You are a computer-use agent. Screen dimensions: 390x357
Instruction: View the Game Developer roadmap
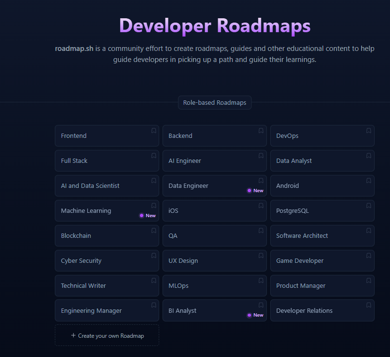coord(322,260)
